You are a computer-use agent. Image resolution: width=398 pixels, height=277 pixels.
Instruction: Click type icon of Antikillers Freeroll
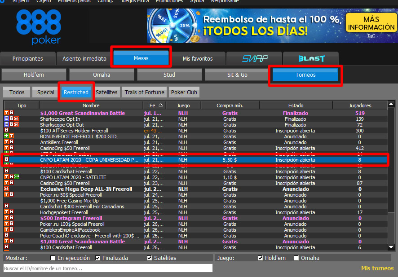7,142
